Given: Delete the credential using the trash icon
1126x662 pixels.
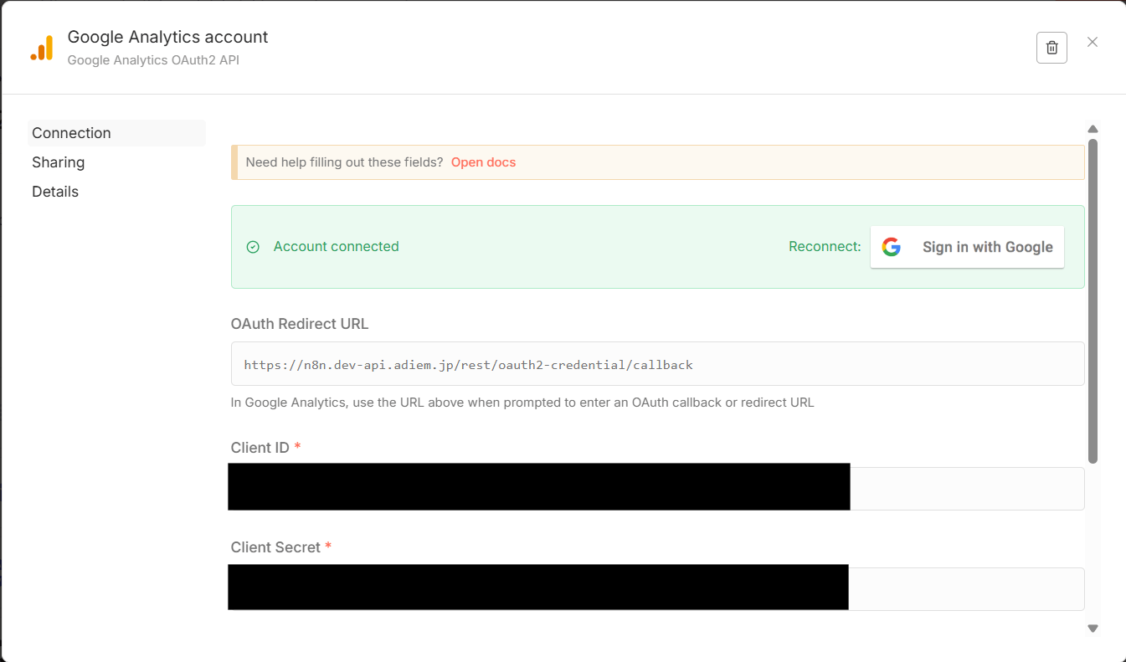Looking at the screenshot, I should coord(1051,48).
